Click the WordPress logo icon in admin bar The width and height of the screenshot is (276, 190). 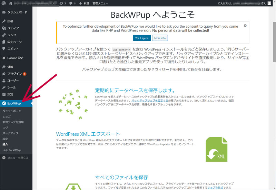click(x=3, y=3)
